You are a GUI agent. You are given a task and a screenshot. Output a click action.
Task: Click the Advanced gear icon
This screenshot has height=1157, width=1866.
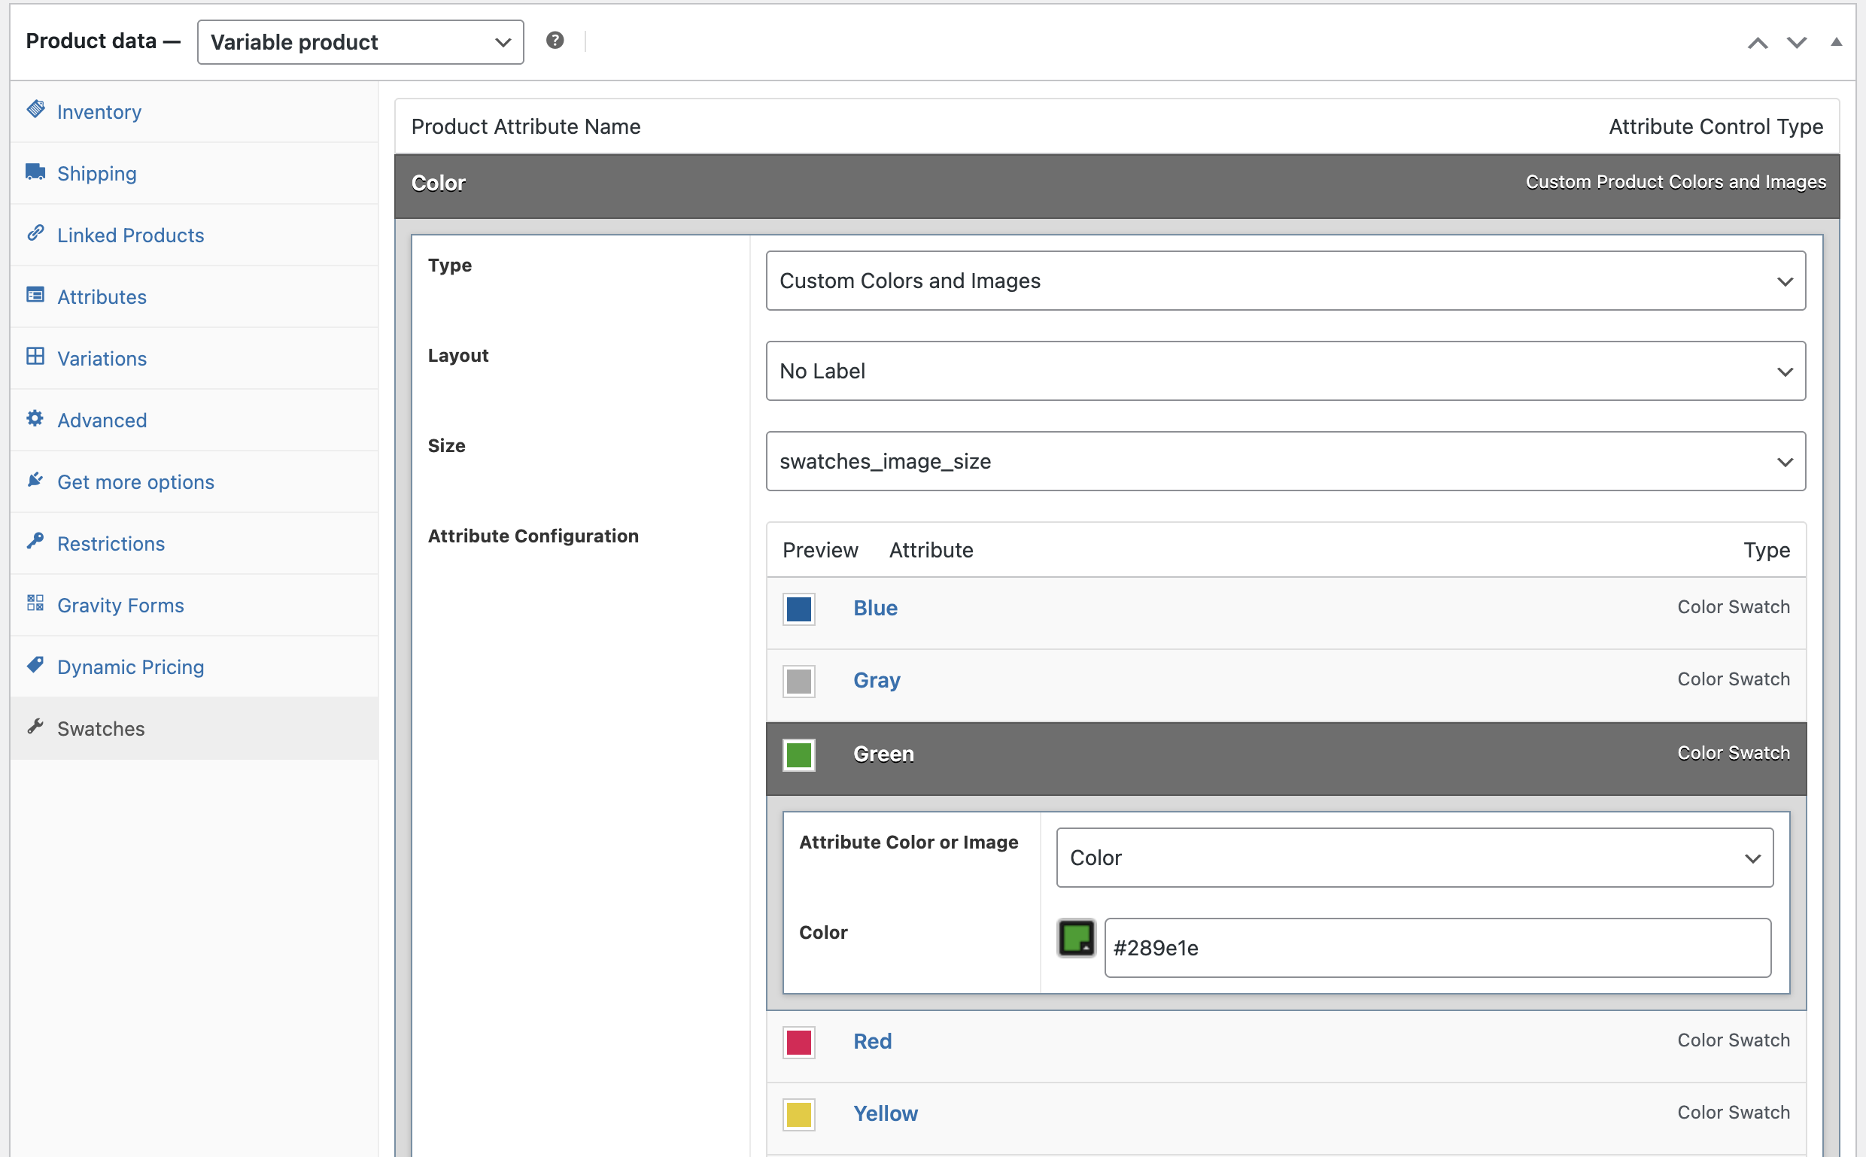click(x=35, y=418)
